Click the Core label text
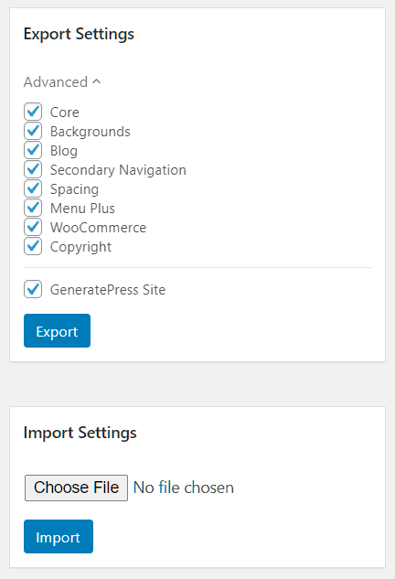This screenshot has height=579, width=395. [65, 113]
